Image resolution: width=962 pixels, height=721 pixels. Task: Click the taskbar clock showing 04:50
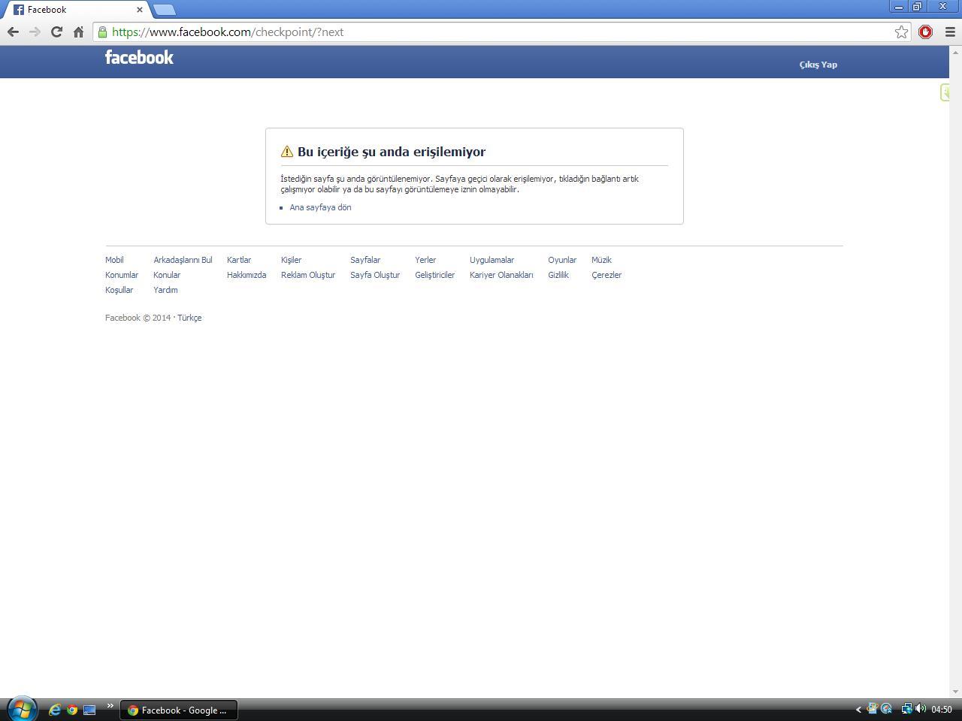pos(942,710)
